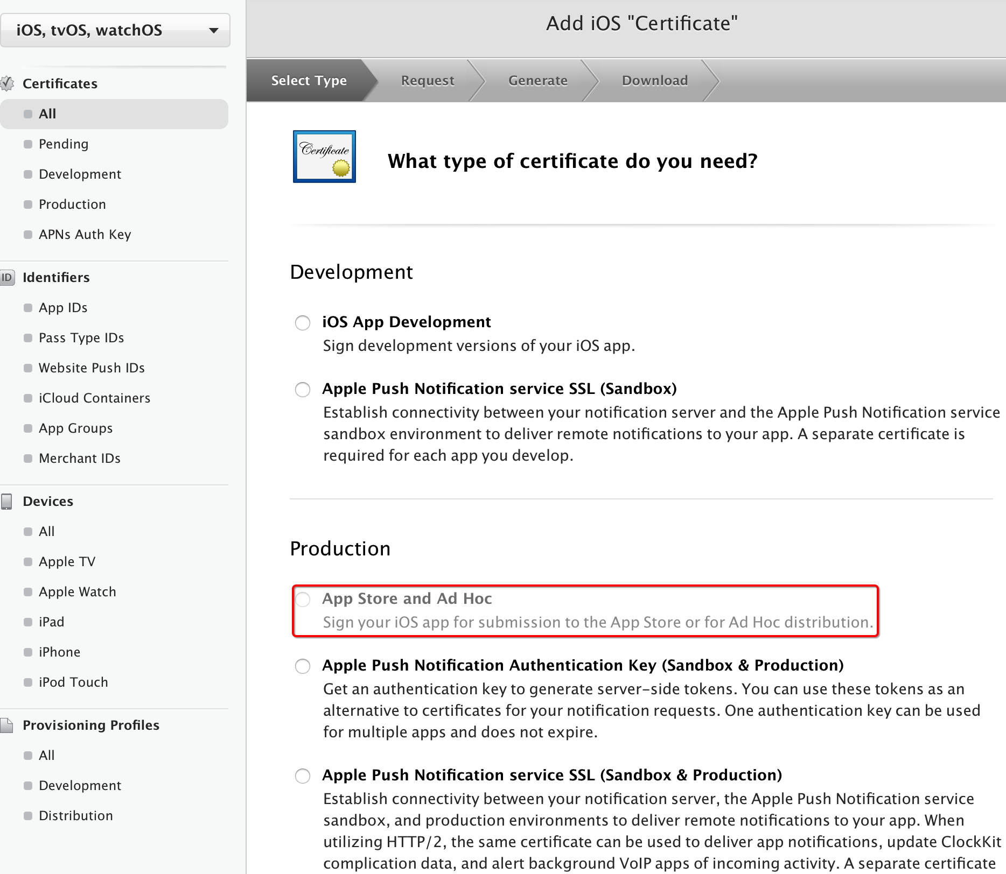Viewport: 1006px width, 874px height.
Task: Open Website Push IDs
Action: point(92,368)
